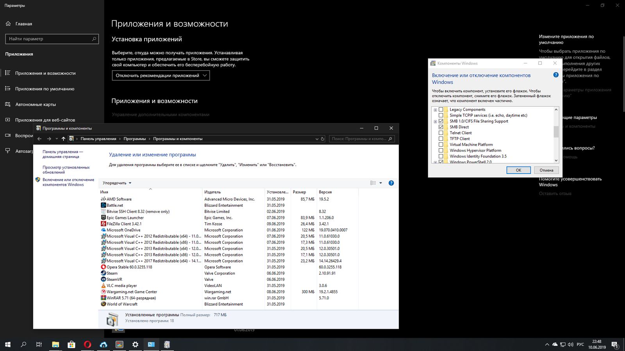Open Приложения по умолчанию in Settings sidebar

[45, 89]
